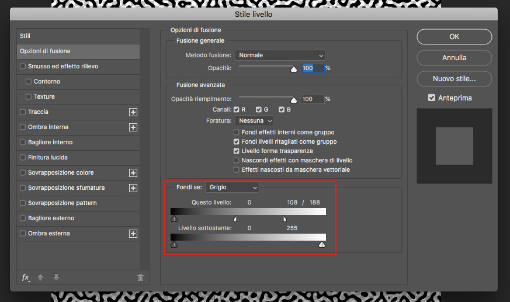Tick the Ombra interna checkbox
Screen dimensions: 510x302
(x=23, y=127)
